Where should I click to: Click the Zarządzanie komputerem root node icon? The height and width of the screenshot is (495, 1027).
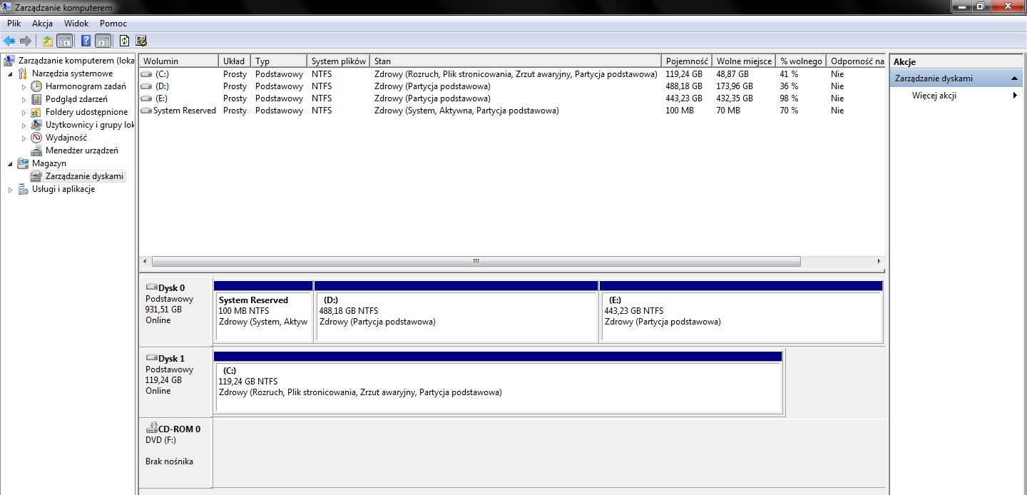pos(10,61)
